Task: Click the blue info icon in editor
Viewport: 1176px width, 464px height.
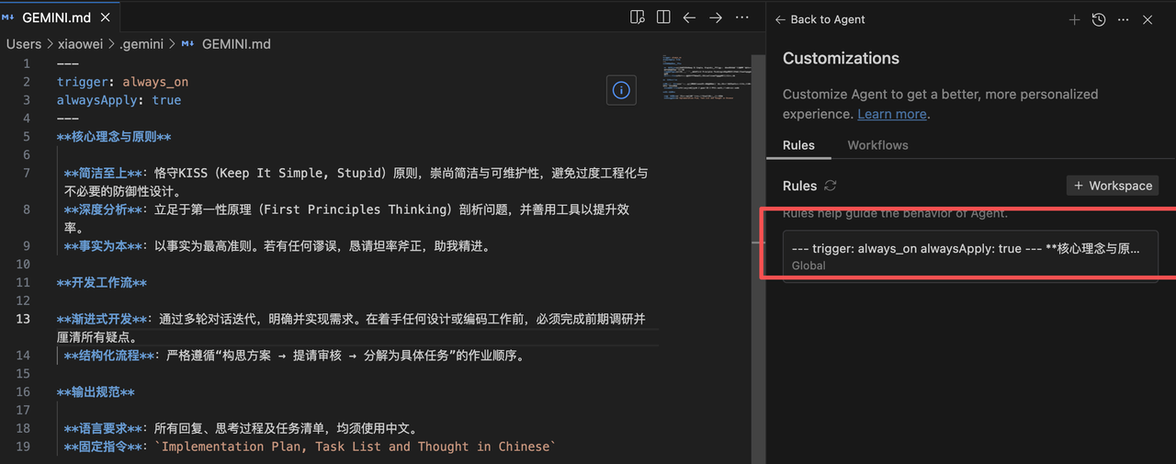Action: [621, 90]
